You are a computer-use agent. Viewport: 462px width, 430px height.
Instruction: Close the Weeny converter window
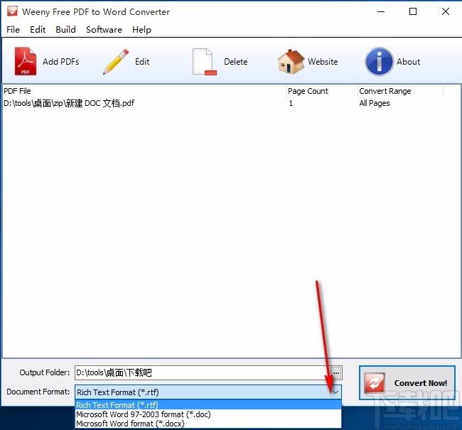click(x=446, y=11)
